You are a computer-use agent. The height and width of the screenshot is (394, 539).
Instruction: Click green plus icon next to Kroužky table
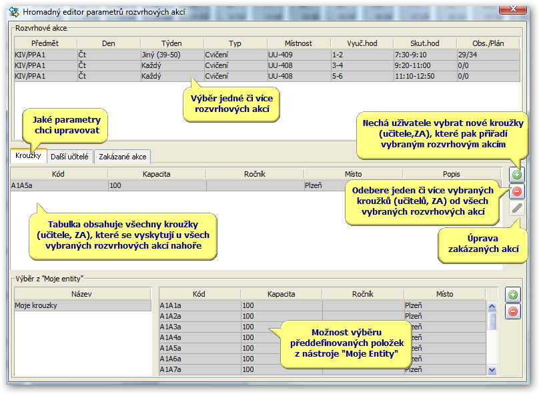(x=517, y=175)
